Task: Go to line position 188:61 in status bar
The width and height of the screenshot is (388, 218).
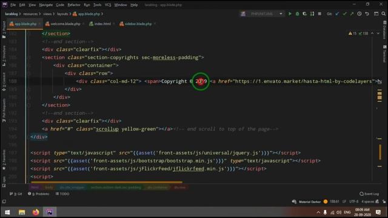Action: (x=334, y=202)
